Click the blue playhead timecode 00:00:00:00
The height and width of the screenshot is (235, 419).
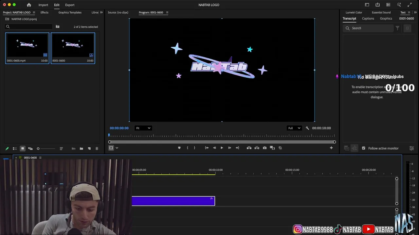pyautogui.click(x=119, y=128)
